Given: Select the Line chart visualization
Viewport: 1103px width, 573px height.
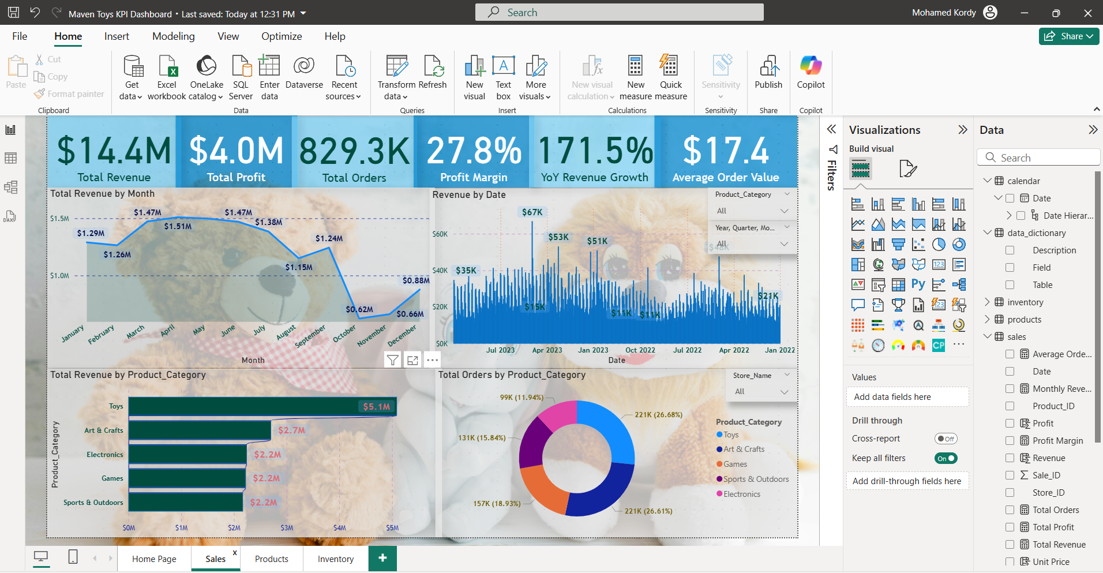Looking at the screenshot, I should (858, 224).
